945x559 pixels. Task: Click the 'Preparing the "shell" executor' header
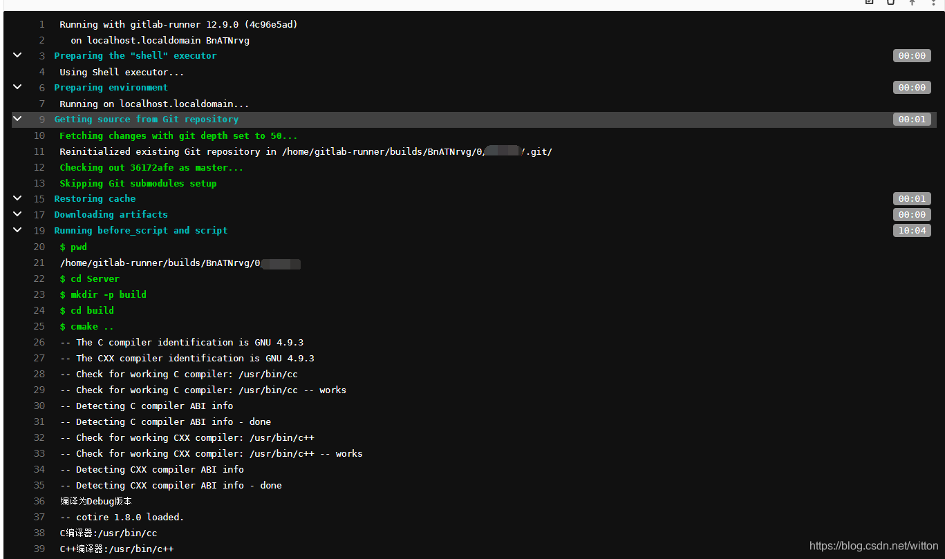pyautogui.click(x=135, y=56)
